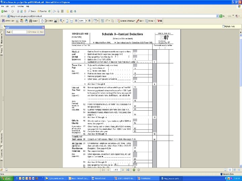This screenshot has height=181, width=242.
Task: Click the IE History icon
Action: 49,11
